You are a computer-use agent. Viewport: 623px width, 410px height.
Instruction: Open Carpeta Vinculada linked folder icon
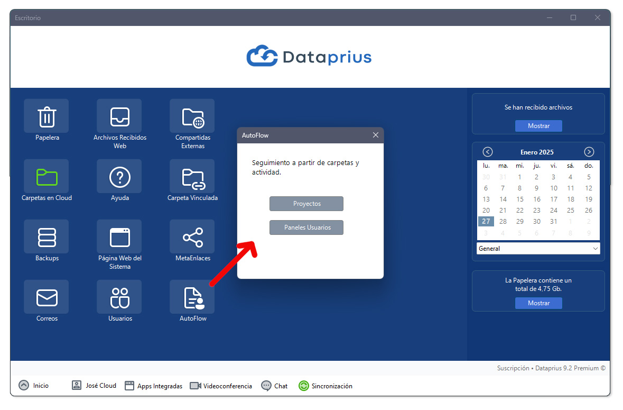tap(192, 177)
